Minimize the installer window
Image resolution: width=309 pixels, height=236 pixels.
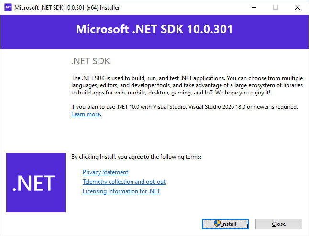(x=254, y=7)
